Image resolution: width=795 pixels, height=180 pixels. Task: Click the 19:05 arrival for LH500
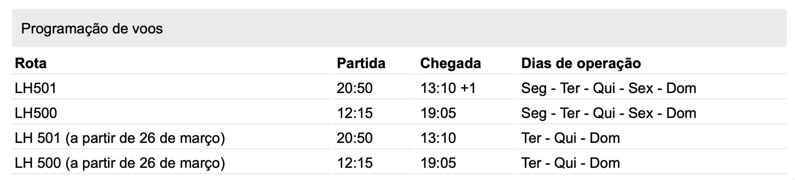click(438, 113)
